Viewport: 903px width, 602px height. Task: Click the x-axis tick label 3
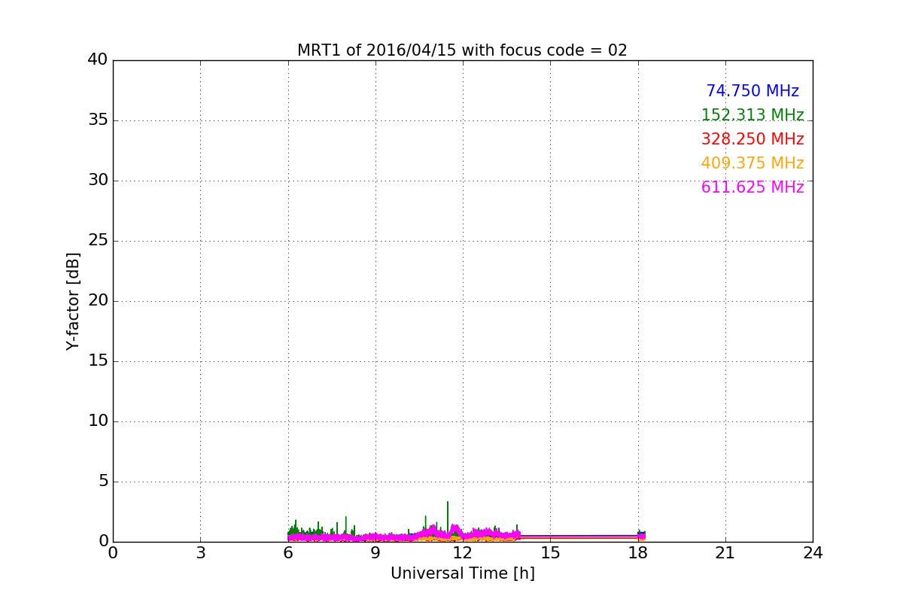tap(200, 553)
